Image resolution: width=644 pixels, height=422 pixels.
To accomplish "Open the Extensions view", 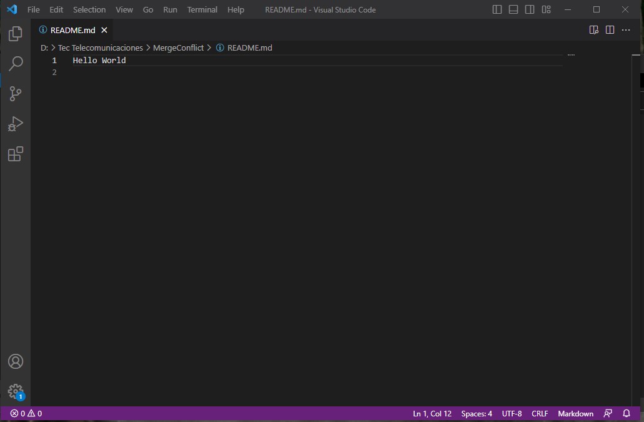I will (15, 154).
